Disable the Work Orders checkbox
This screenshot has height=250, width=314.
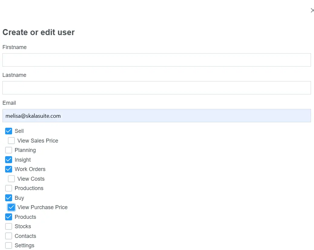(8, 169)
